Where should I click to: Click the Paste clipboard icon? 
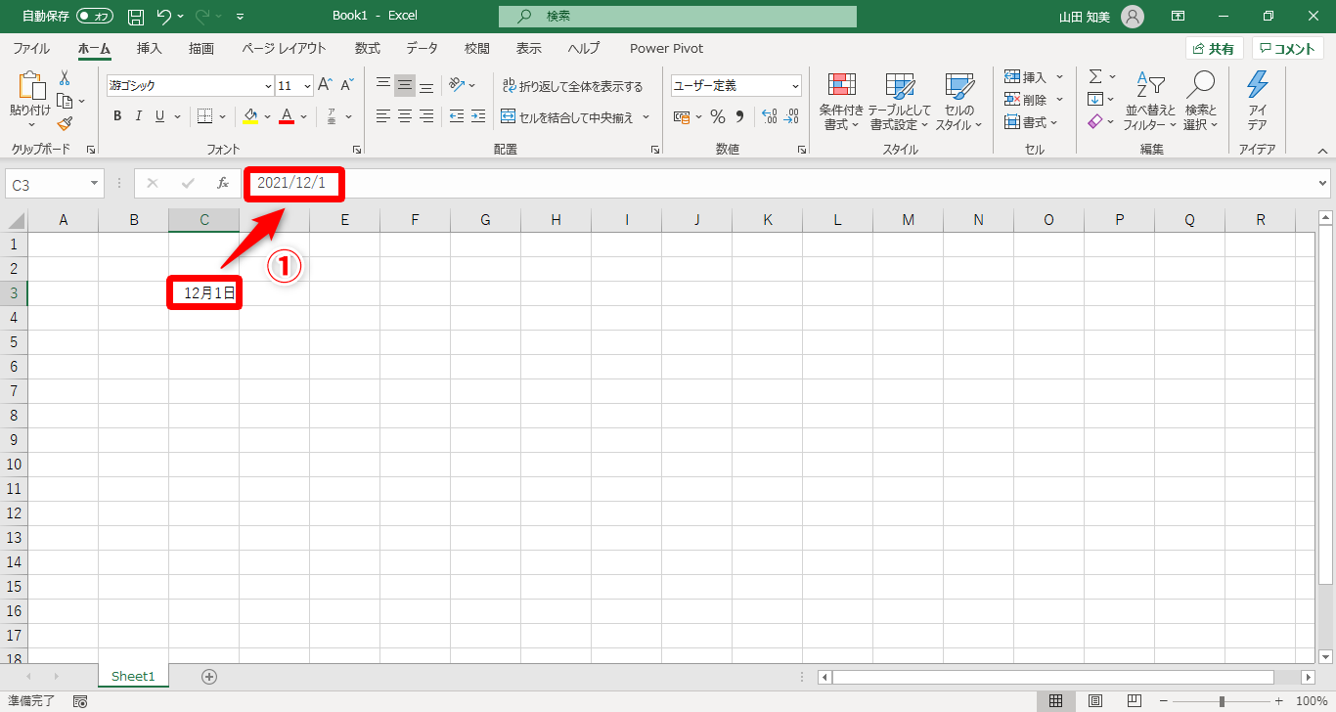click(30, 86)
